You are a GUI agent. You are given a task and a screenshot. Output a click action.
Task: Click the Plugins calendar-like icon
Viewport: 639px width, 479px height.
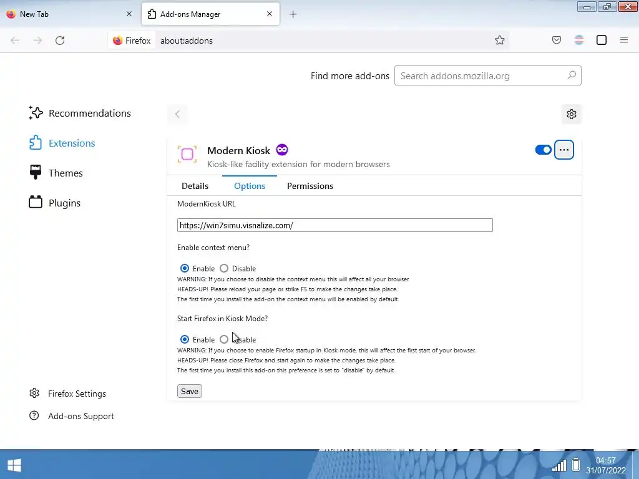36,202
